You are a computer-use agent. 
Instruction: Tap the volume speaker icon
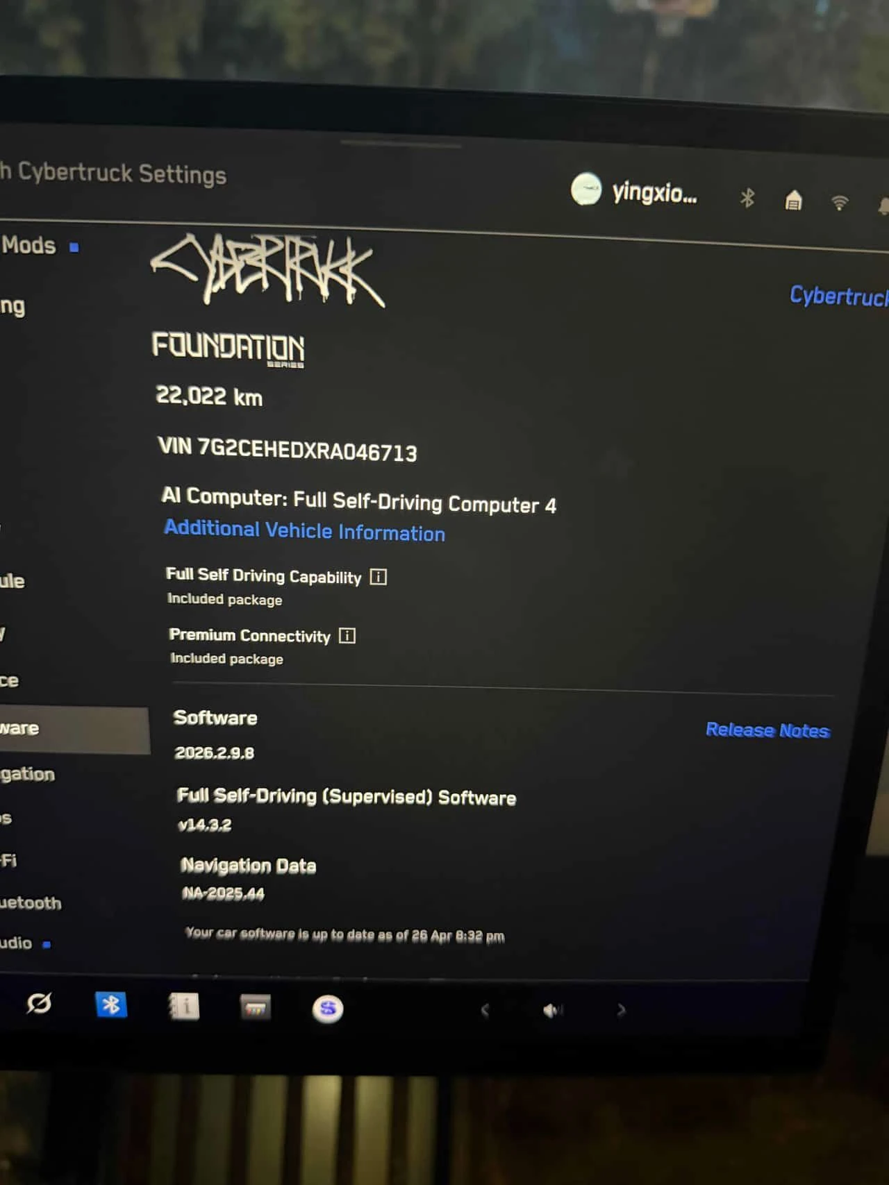click(553, 1011)
